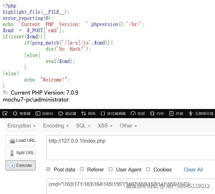Open the Storage (存储) tab
Screen dimensions: 215x194
click(176, 114)
